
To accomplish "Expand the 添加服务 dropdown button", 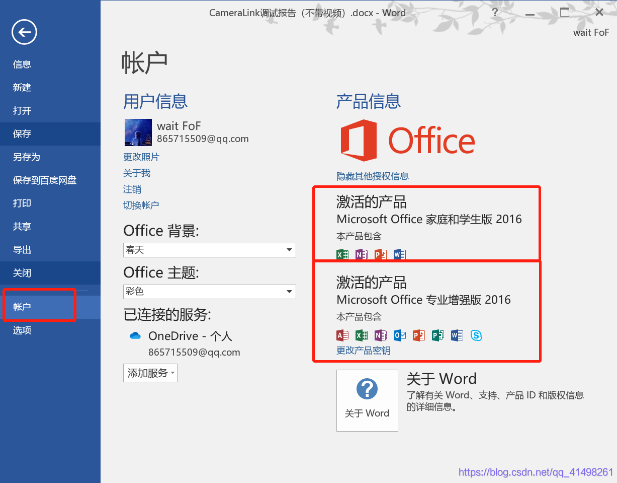I will point(150,373).
